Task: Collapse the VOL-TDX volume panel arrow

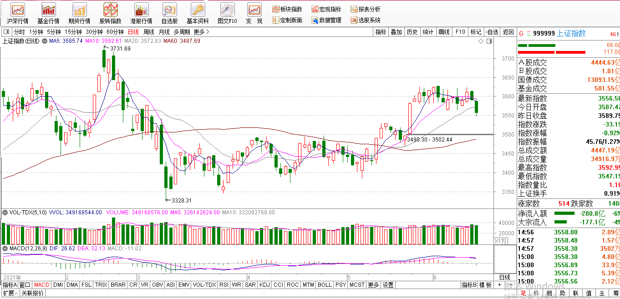Action: 4,212
